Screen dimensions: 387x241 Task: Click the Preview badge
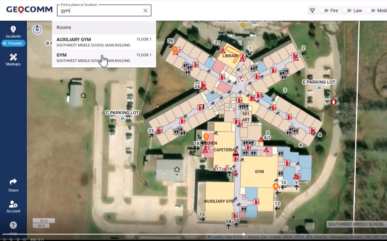13,43
